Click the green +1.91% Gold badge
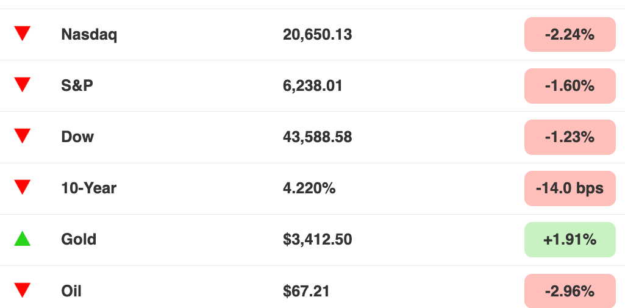 570,240
